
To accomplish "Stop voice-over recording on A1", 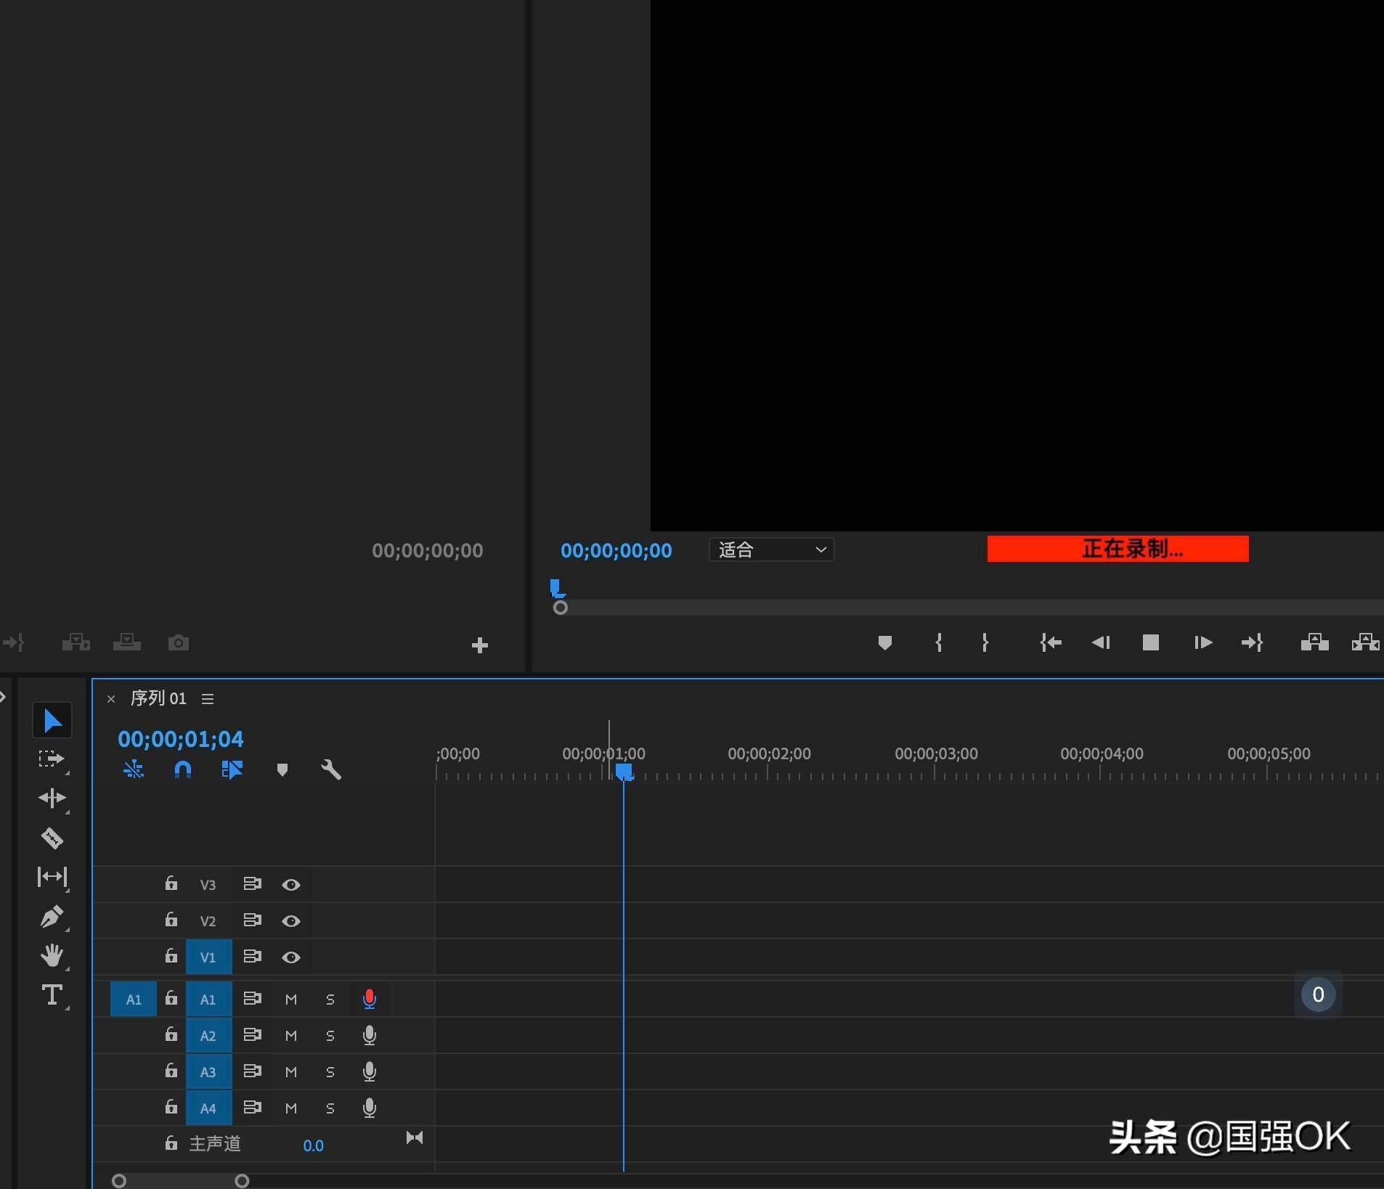I will pos(370,1000).
